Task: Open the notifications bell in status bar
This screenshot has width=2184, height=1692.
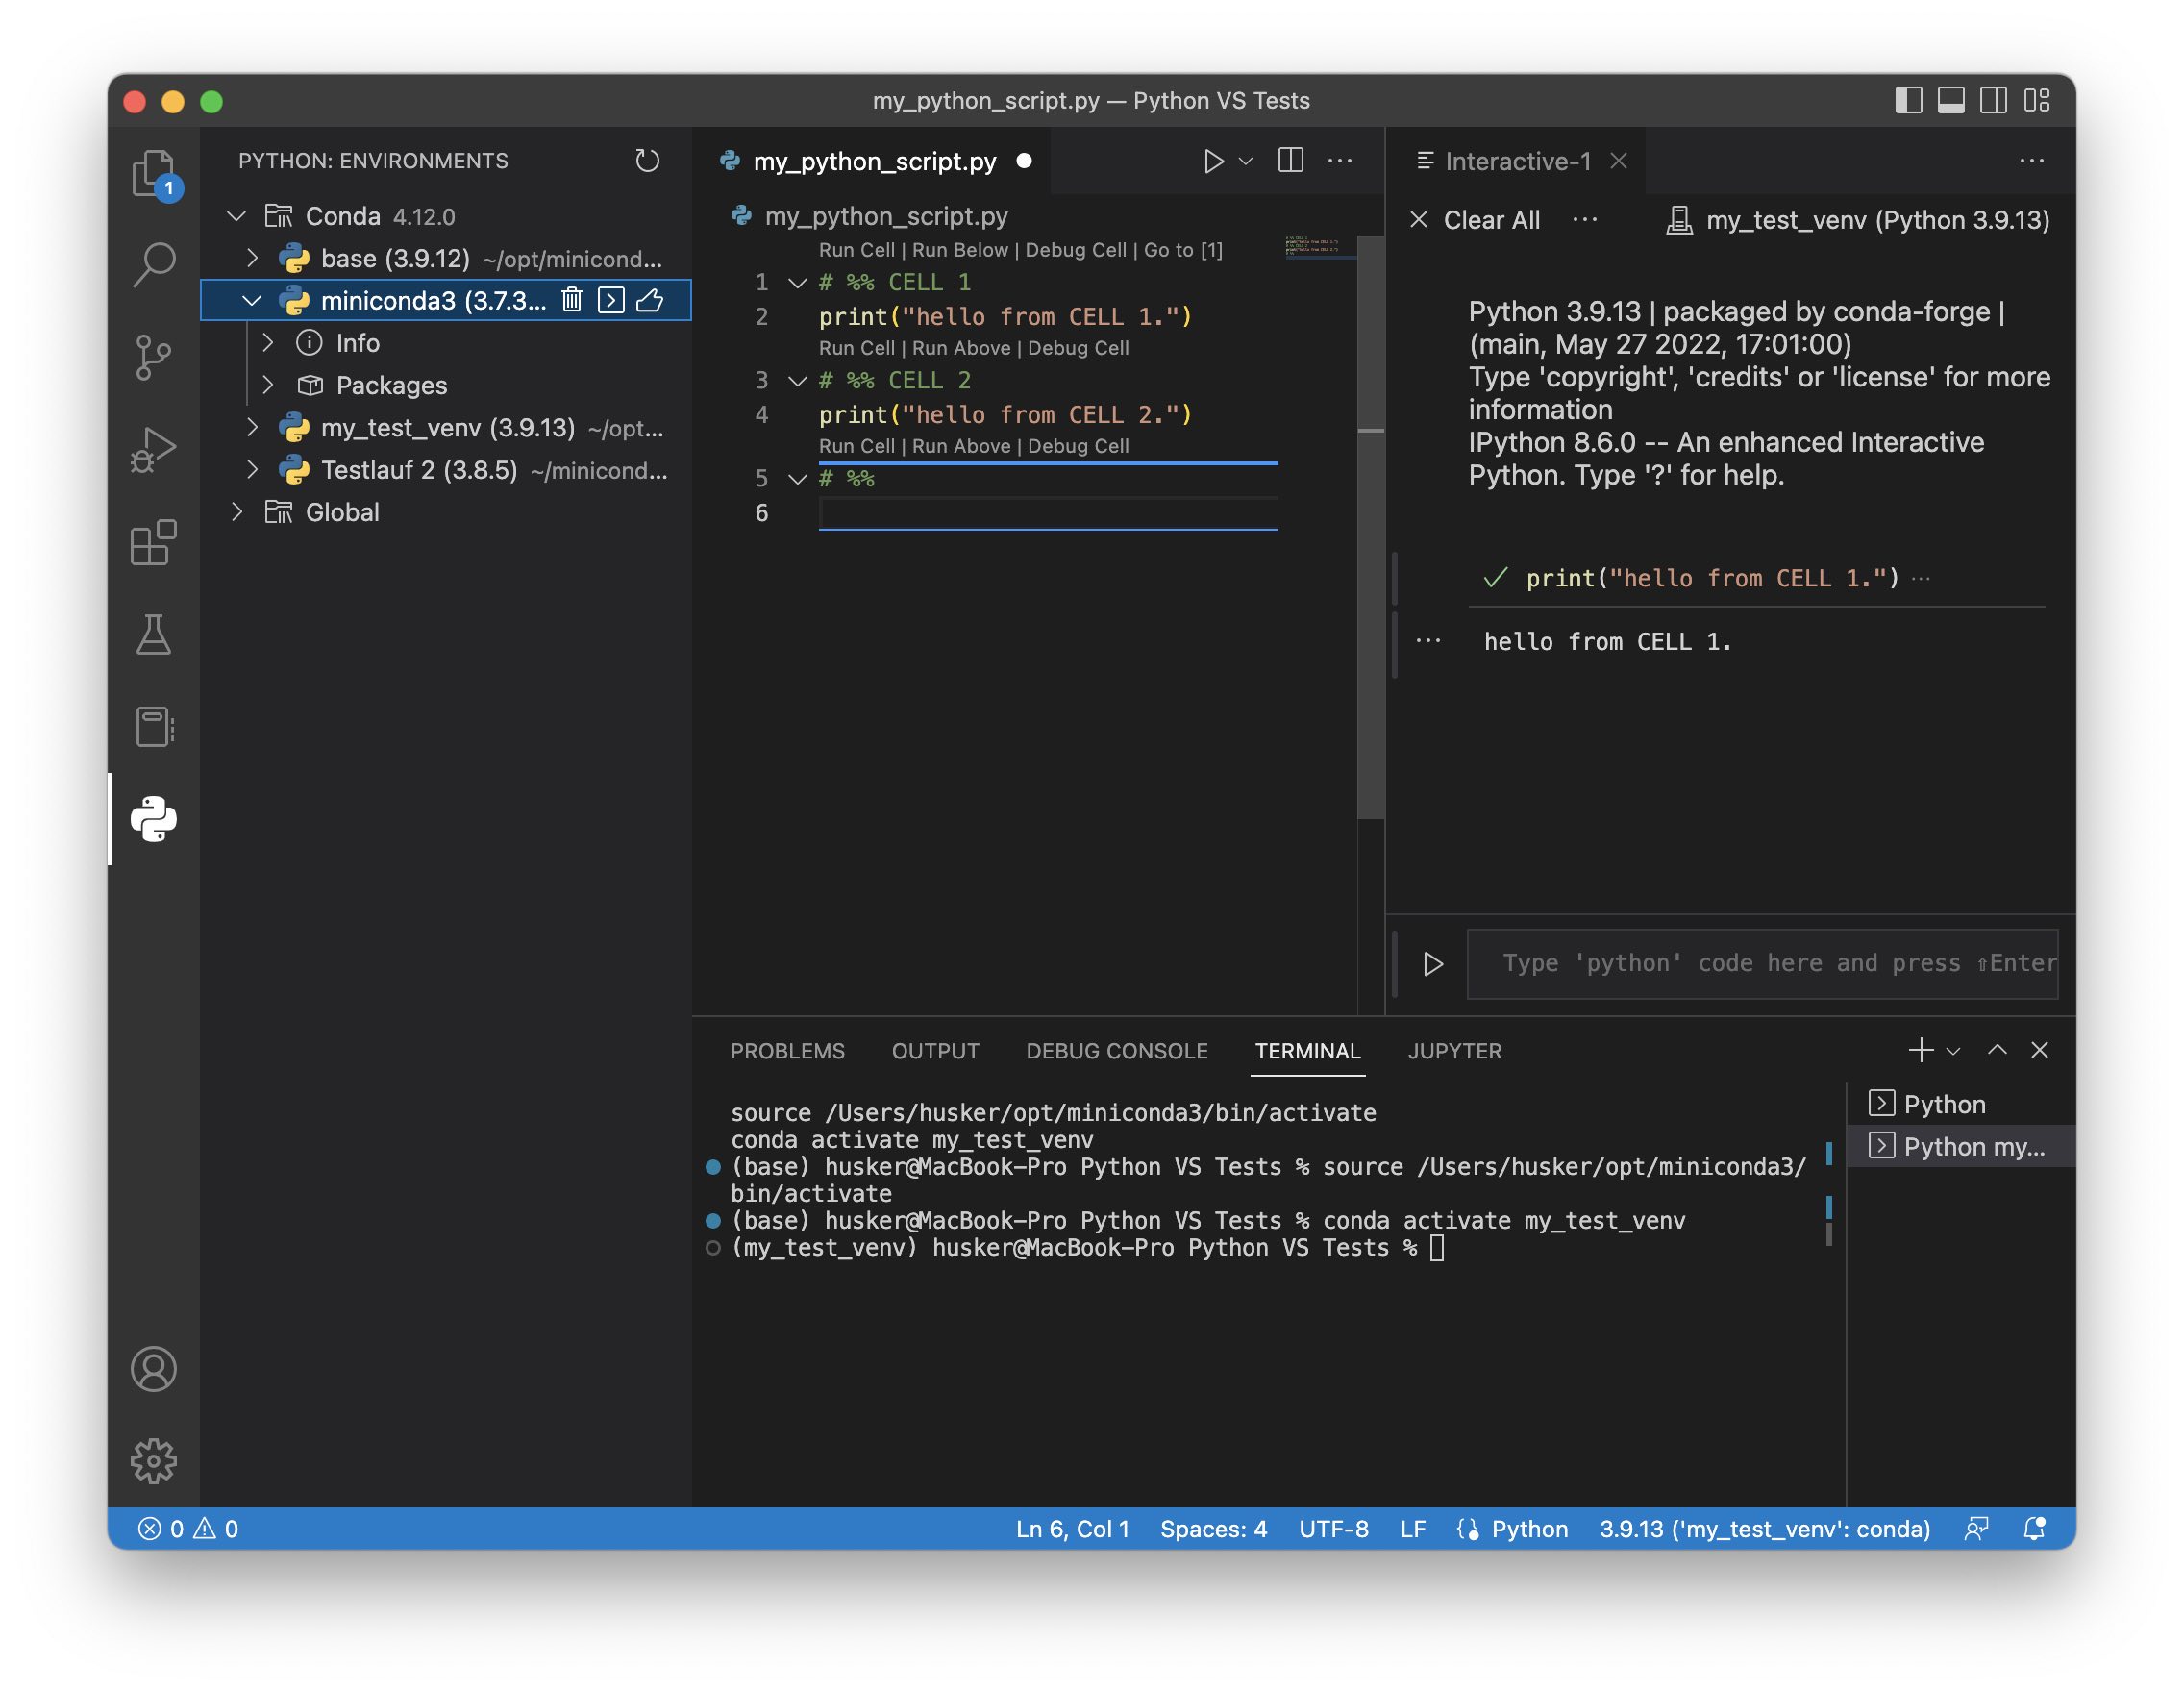Action: 2034,1529
